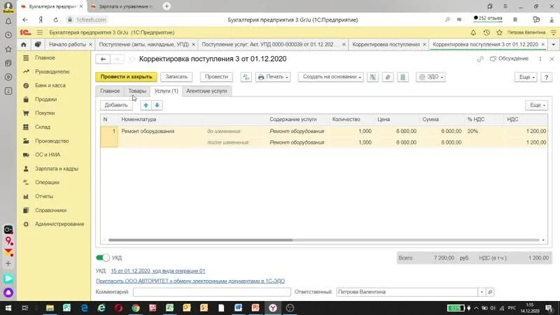Reload page in browser toolbar
Viewport: 560px width, 315px height.
(x=56, y=20)
